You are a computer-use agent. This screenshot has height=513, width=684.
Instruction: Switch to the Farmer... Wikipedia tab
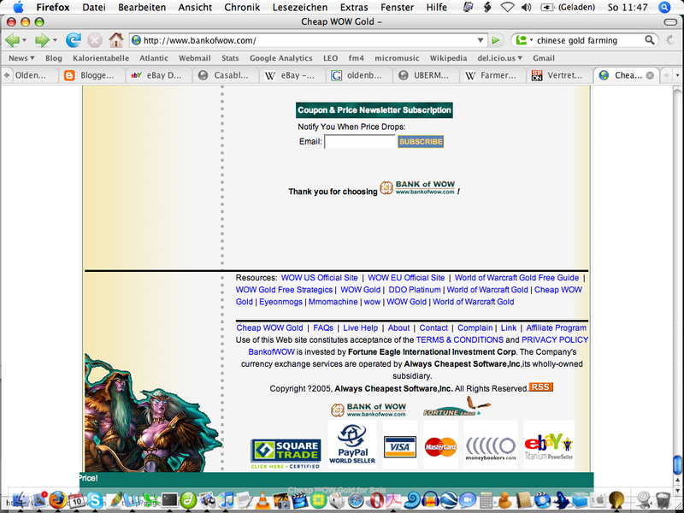493,75
